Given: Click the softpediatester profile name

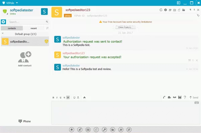Looking at the screenshot, I should click(x=21, y=10).
